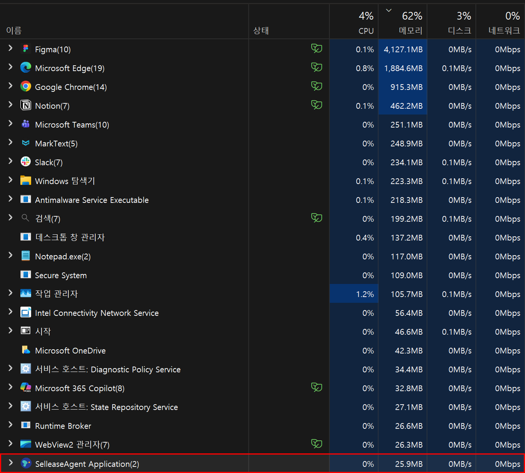Expand the SelleaseAgent Application(2) group
525x473 pixels.
(10, 463)
